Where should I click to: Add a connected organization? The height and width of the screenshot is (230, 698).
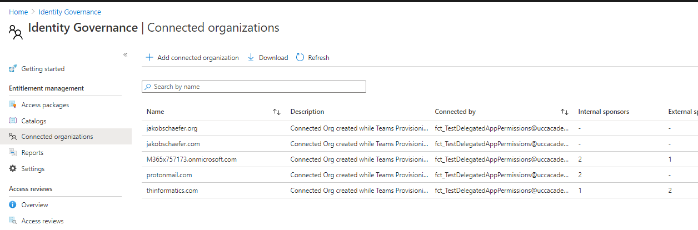coord(192,58)
